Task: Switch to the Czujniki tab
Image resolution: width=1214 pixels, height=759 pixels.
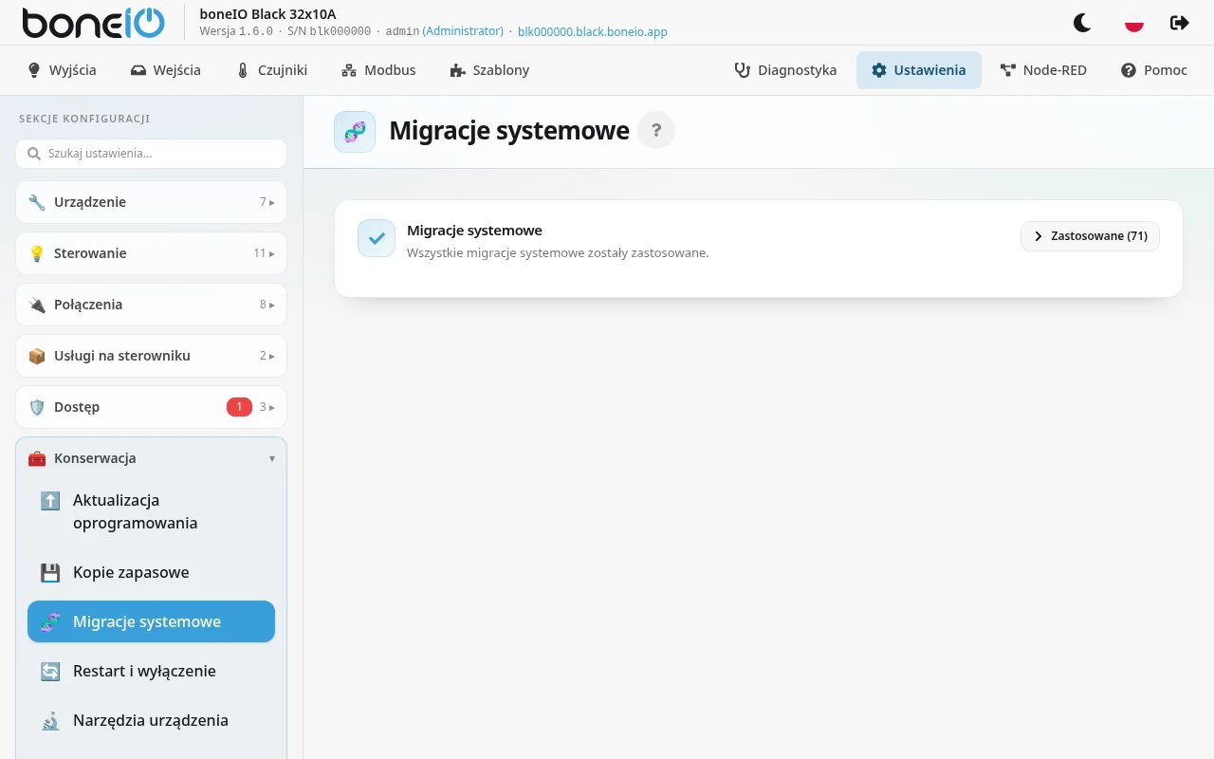Action: [271, 70]
